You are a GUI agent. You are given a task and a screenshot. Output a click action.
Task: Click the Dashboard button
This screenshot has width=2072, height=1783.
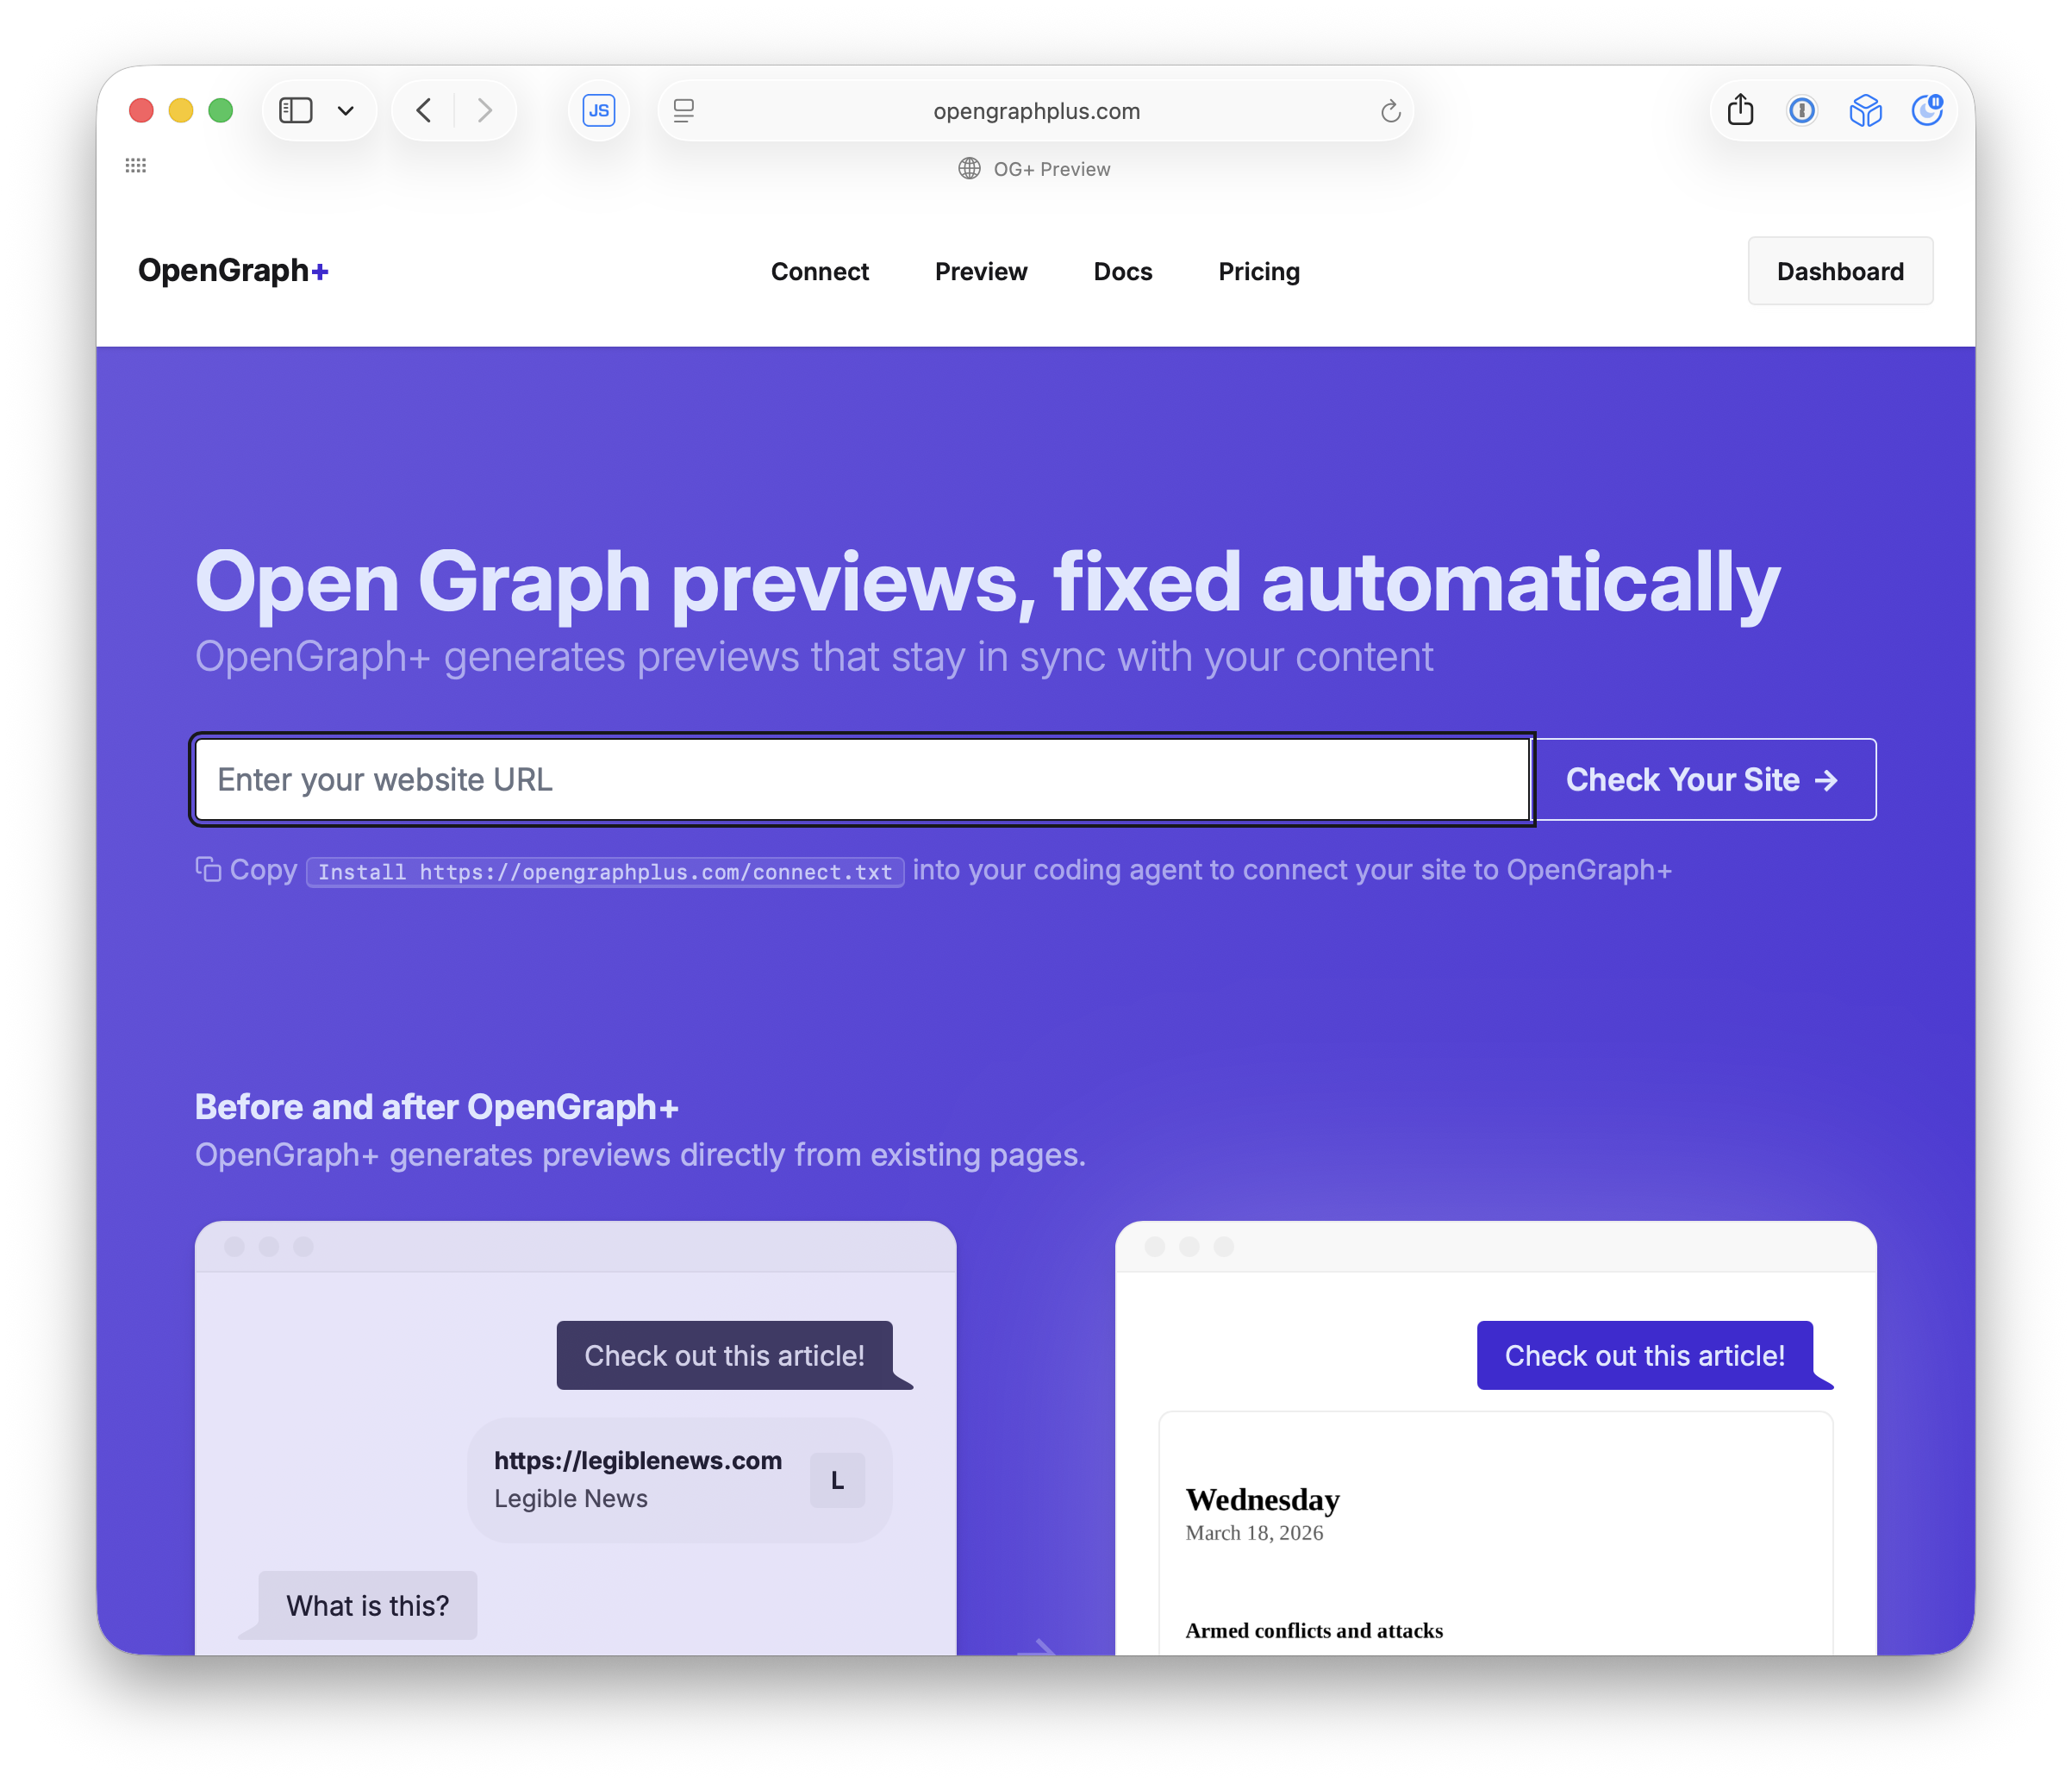pyautogui.click(x=1840, y=271)
